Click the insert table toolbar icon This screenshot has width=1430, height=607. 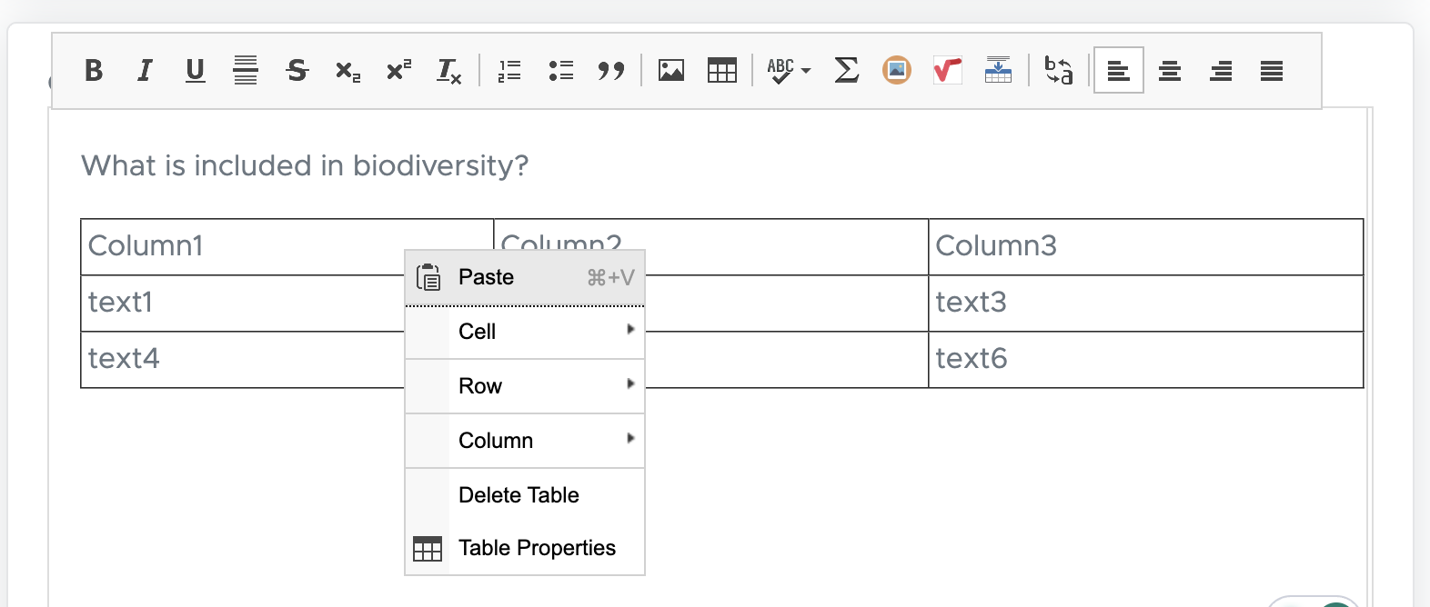(x=722, y=70)
